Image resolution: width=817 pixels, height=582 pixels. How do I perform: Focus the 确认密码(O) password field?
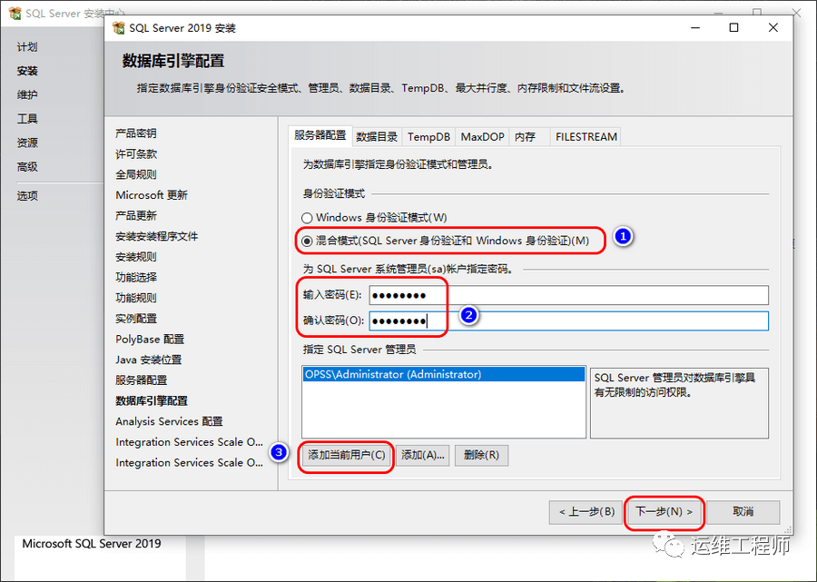(569, 321)
